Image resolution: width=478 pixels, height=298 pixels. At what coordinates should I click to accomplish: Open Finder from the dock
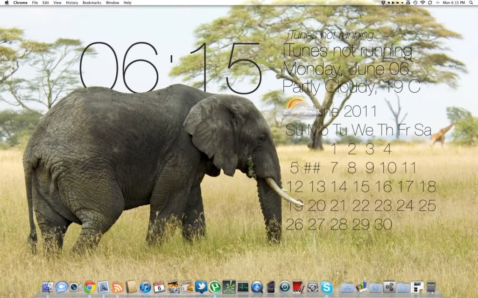pos(47,287)
